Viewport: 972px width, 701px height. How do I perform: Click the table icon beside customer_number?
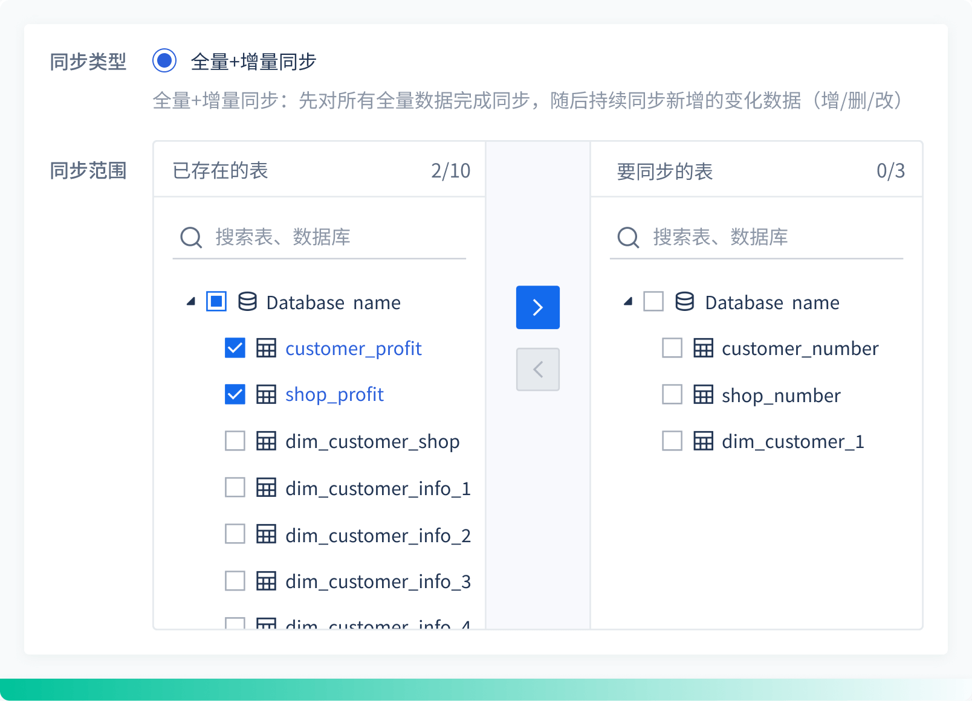tap(703, 348)
